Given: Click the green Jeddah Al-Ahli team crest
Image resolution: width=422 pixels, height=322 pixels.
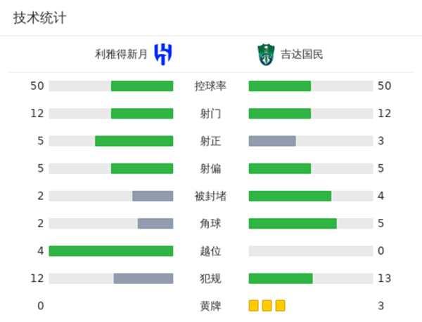Looking at the screenshot, I should [264, 54].
